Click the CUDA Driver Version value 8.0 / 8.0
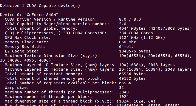Screen dimensions: 196x106 pyautogui.click(x=130, y=19)
